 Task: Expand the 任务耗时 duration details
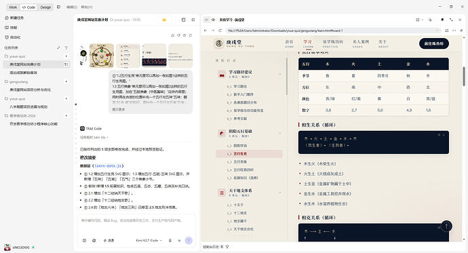click(x=94, y=138)
